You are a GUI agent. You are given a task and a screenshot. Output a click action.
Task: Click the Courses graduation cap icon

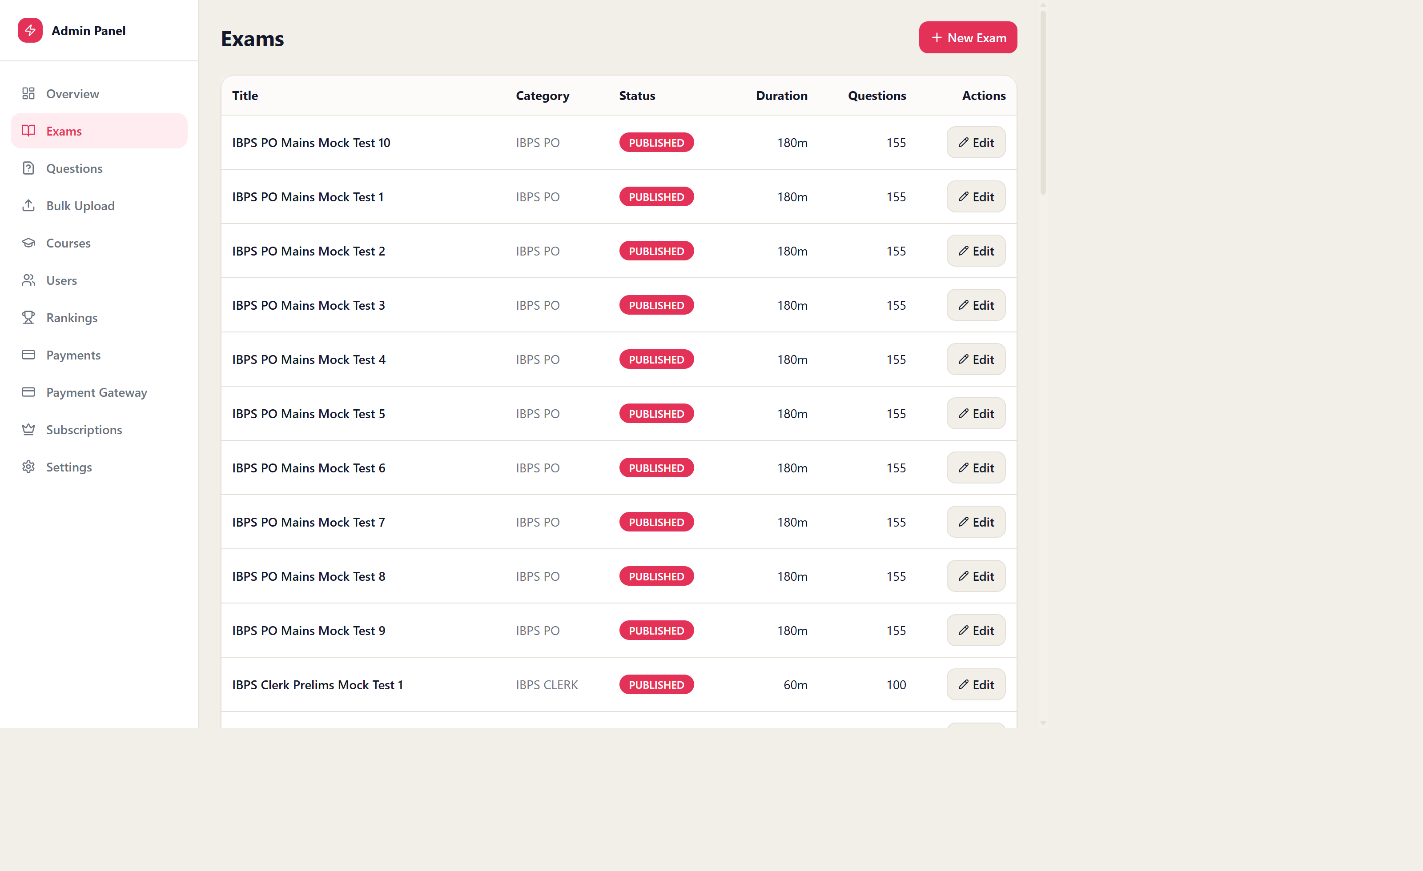point(28,243)
